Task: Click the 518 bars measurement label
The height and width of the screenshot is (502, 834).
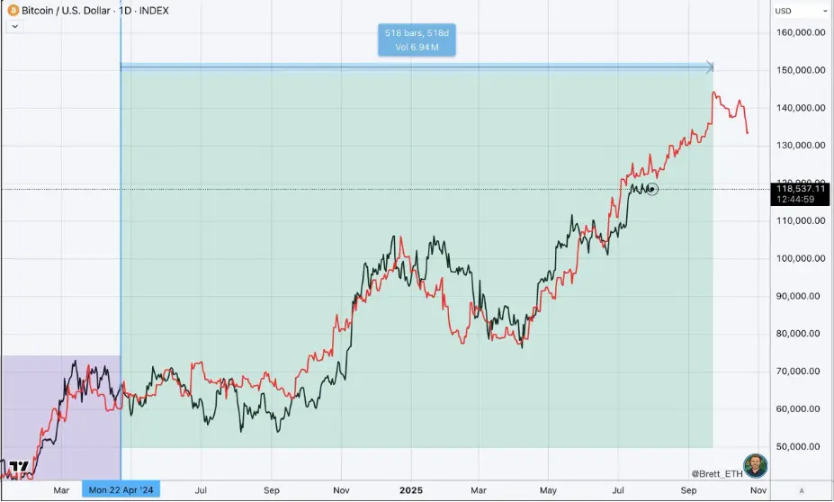Action: click(x=417, y=40)
